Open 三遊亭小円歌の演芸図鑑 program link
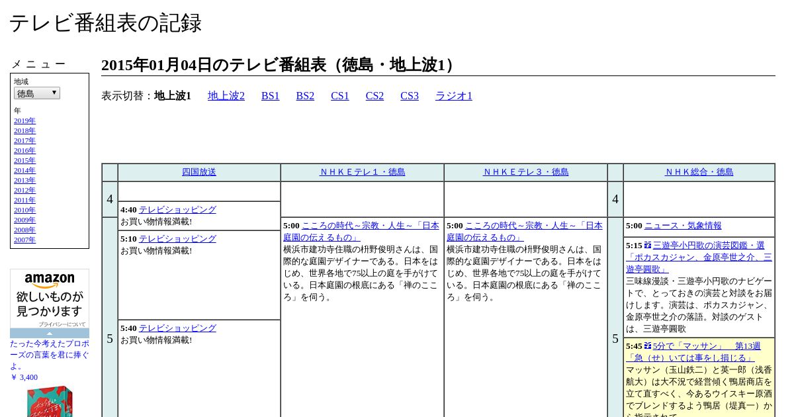Image resolution: width=794 pixels, height=417 pixels. (x=699, y=257)
